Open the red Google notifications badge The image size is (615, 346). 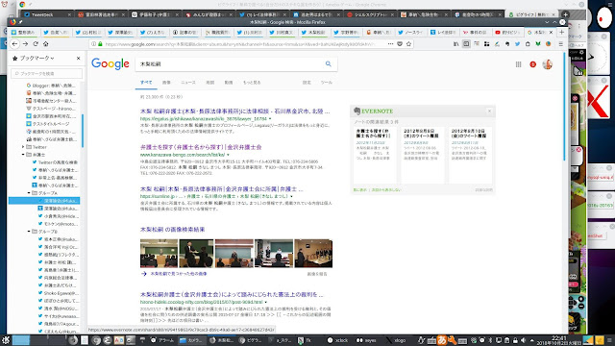[x=532, y=64]
